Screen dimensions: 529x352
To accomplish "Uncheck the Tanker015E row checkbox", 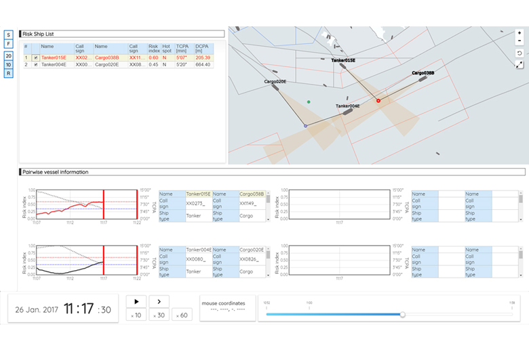I will point(35,58).
